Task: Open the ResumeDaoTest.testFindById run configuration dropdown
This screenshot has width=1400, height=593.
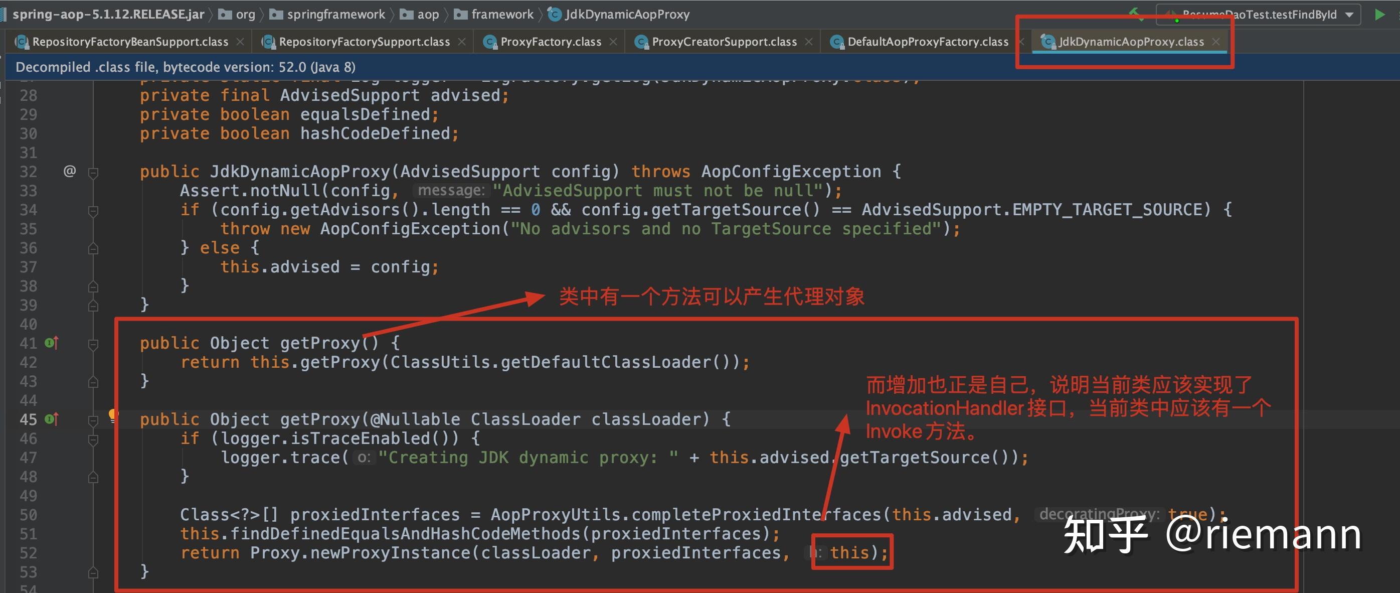Action: tap(1349, 15)
